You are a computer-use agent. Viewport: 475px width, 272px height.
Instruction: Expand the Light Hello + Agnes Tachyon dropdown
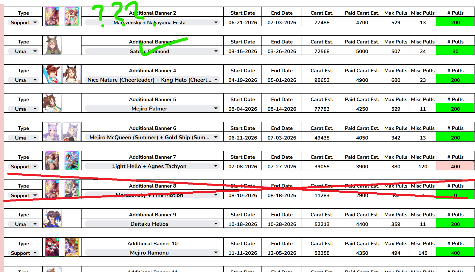pos(152,166)
